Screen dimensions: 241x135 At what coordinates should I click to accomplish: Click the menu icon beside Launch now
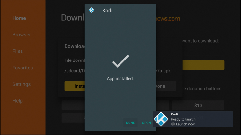click(x=173, y=124)
